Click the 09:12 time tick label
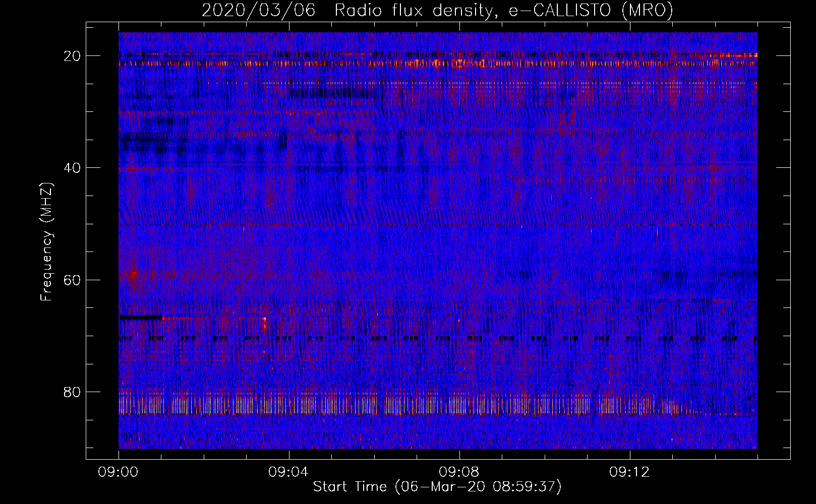The width and height of the screenshot is (816, 504). tap(630, 472)
